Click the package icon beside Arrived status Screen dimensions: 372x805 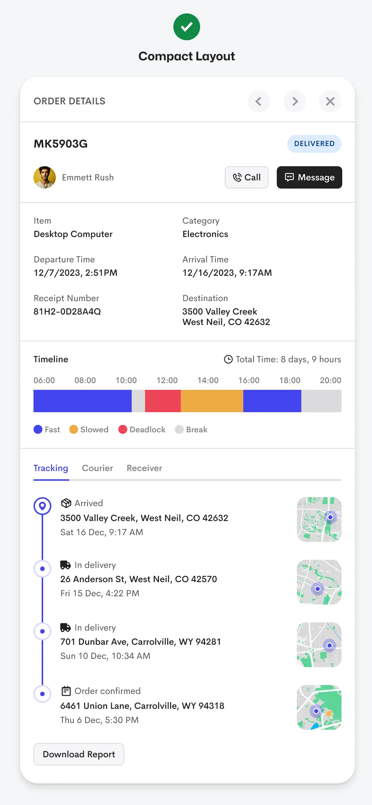click(66, 503)
